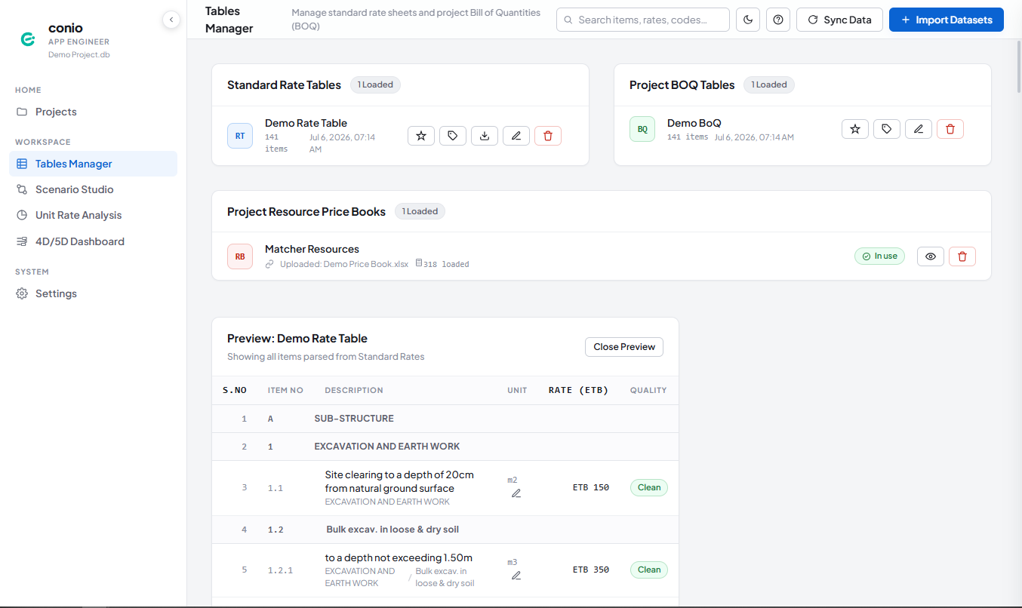1022x608 pixels.
Task: Select the EXCAVATION AND EARTH WORK heading row
Action: coord(445,447)
